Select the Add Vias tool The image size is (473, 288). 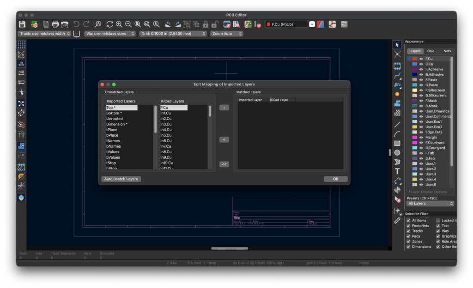point(397,94)
